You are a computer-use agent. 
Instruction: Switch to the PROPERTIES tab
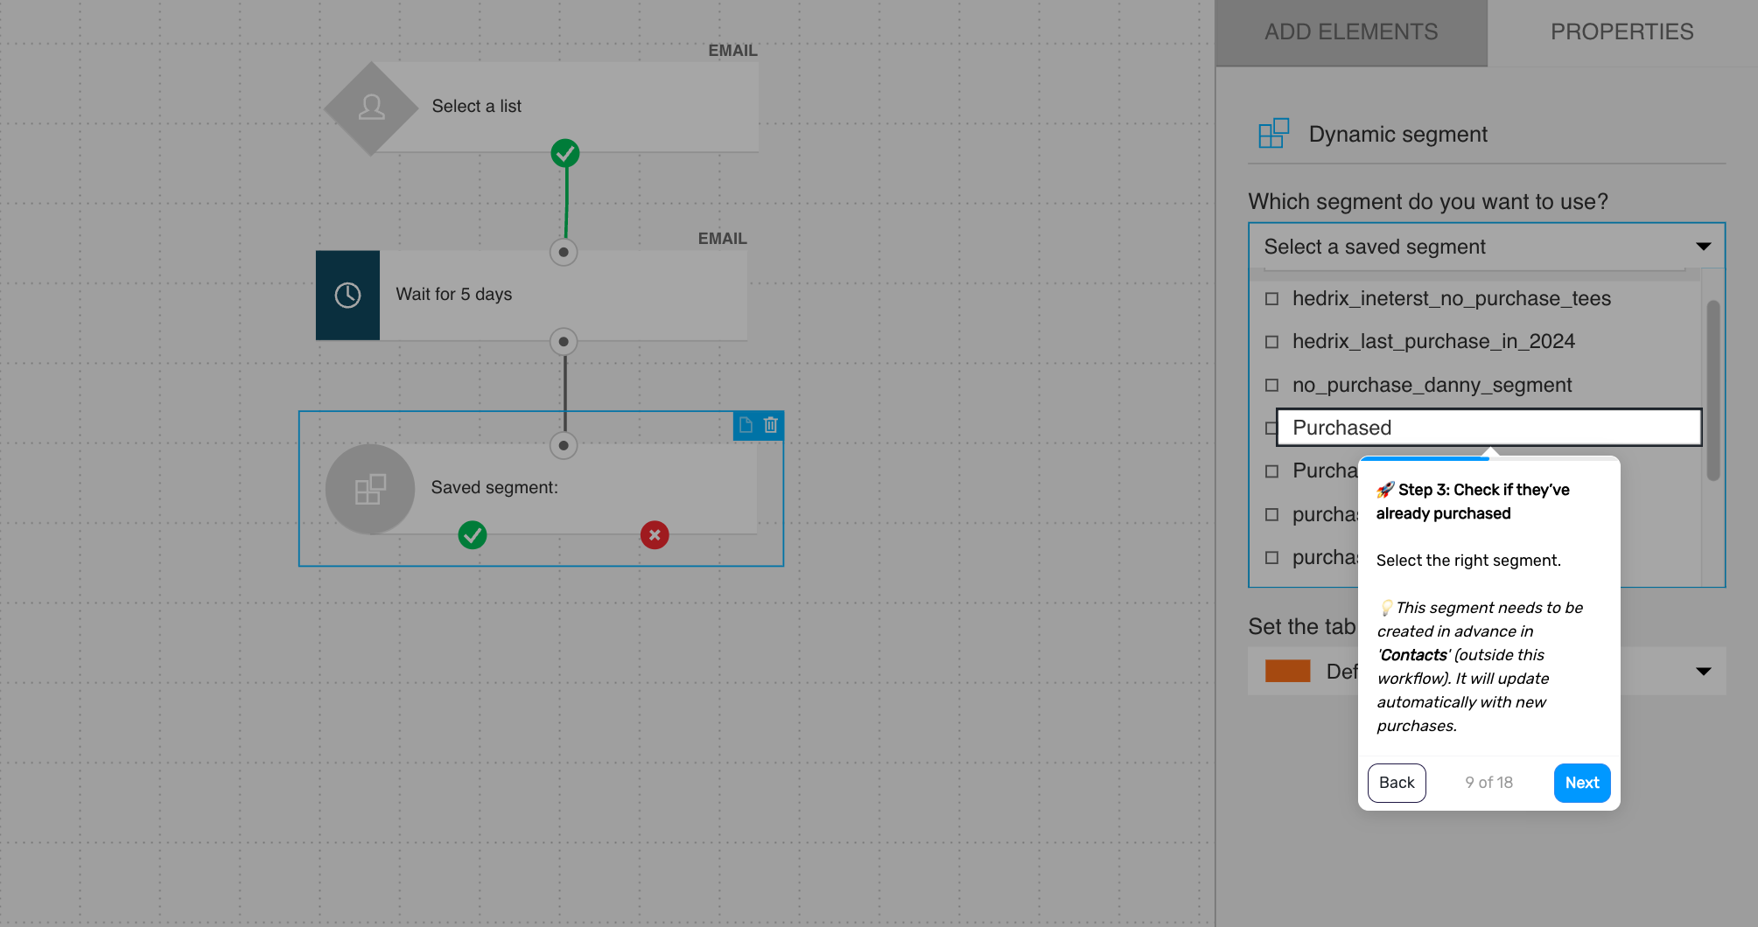coord(1621,32)
